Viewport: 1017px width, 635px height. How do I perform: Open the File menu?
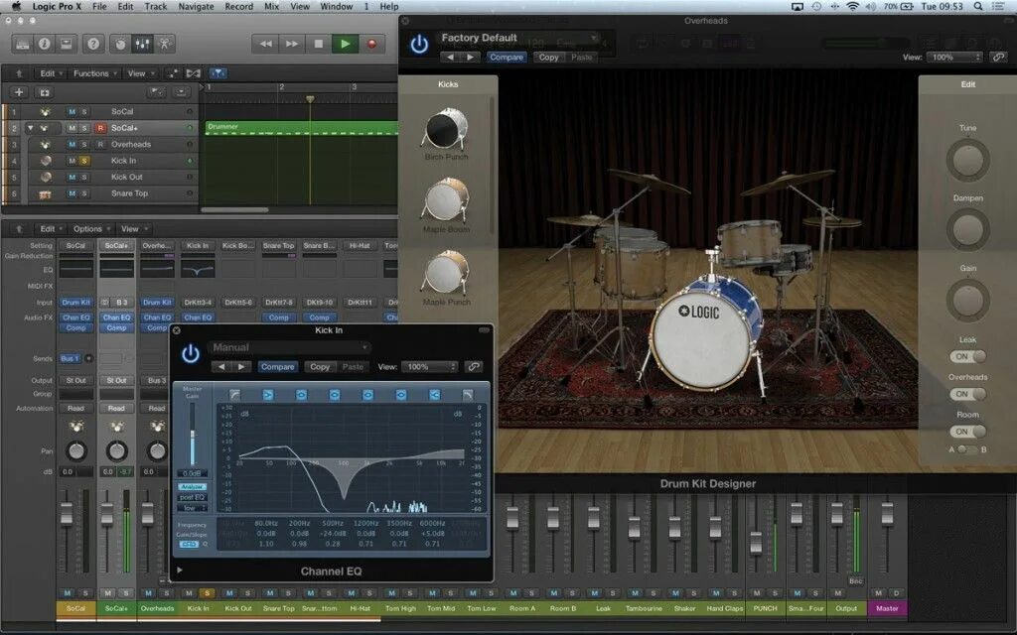[x=99, y=7]
